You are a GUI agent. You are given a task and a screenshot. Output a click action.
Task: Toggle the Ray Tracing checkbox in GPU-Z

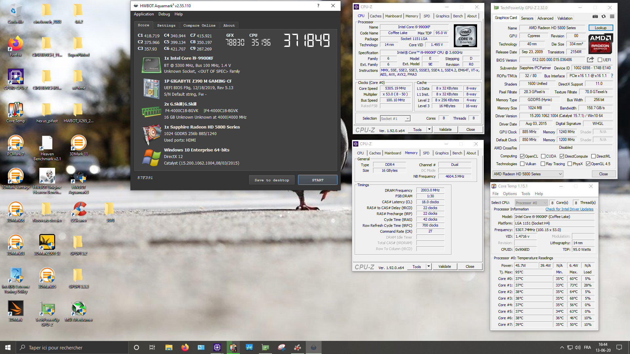click(543, 164)
